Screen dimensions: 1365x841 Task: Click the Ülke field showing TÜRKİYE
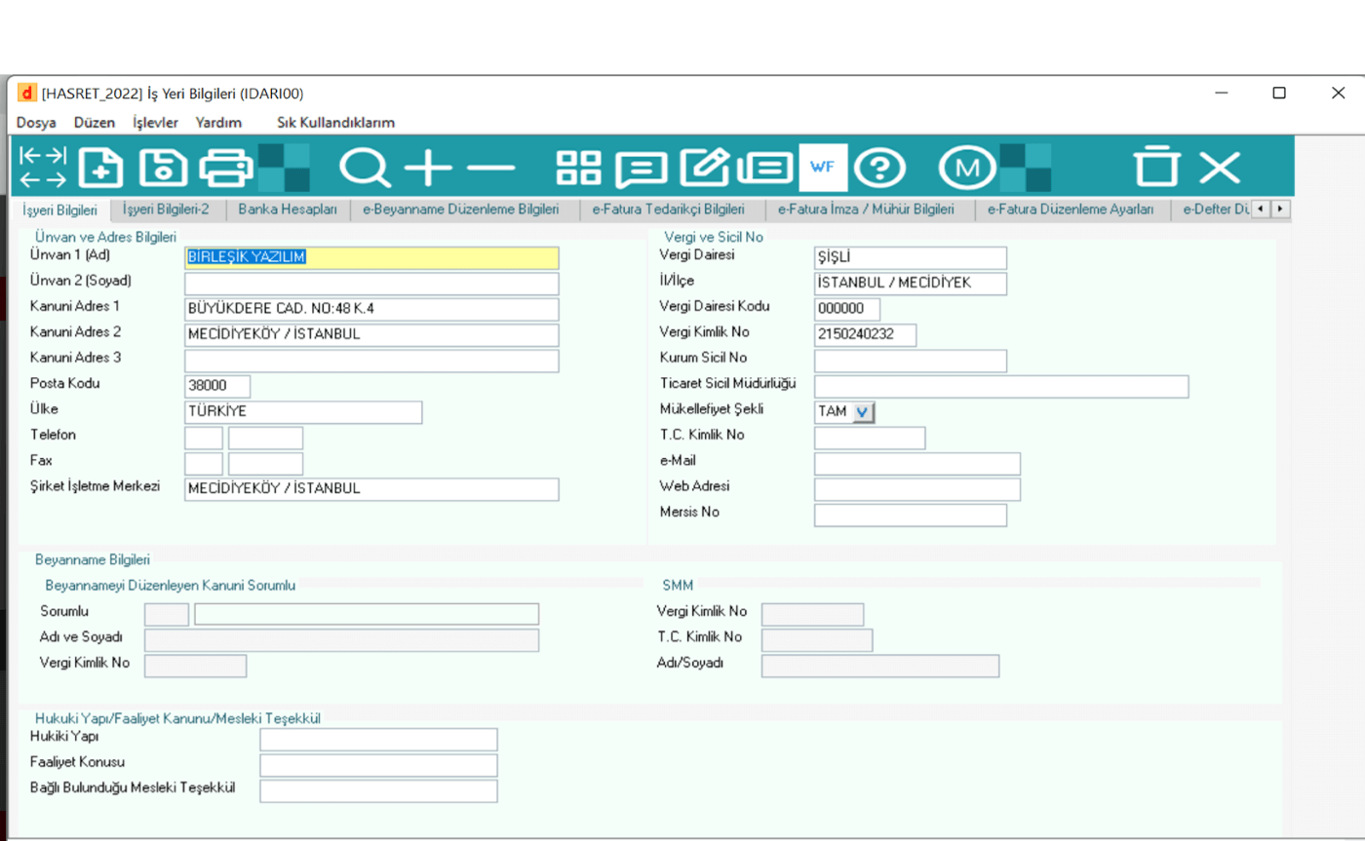[303, 412]
